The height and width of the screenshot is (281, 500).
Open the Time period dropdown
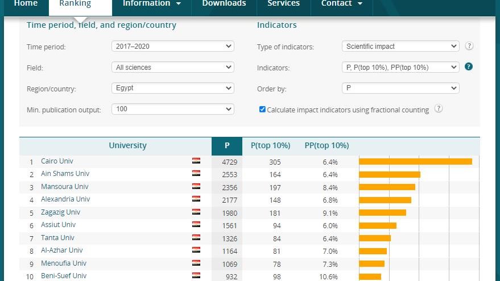[x=172, y=47]
